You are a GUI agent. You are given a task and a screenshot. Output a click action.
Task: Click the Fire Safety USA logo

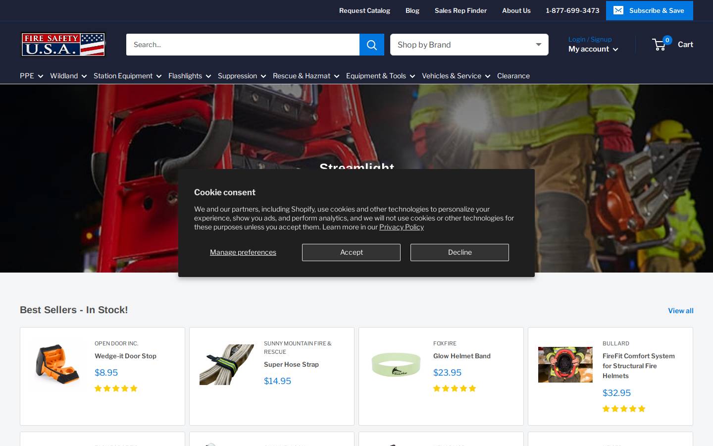(63, 45)
